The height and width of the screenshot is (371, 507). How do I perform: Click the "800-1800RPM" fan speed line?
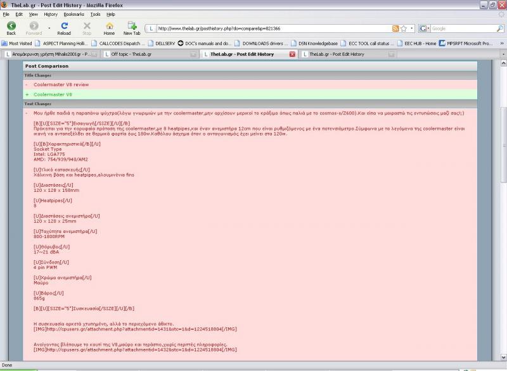click(49, 236)
